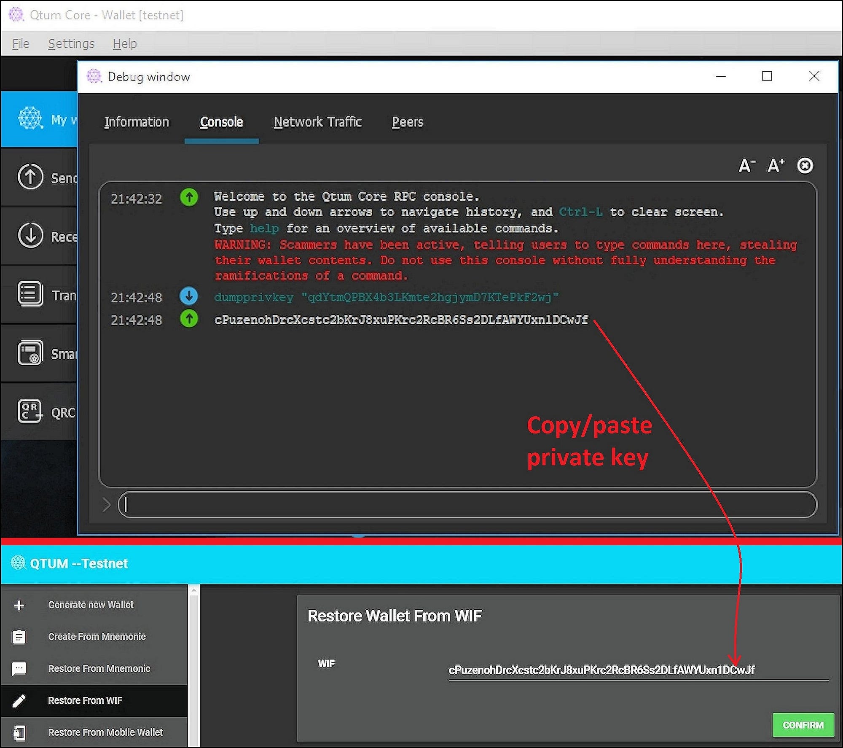Click the Restore Wallet From WIF heading
The height and width of the screenshot is (748, 843).
point(395,616)
